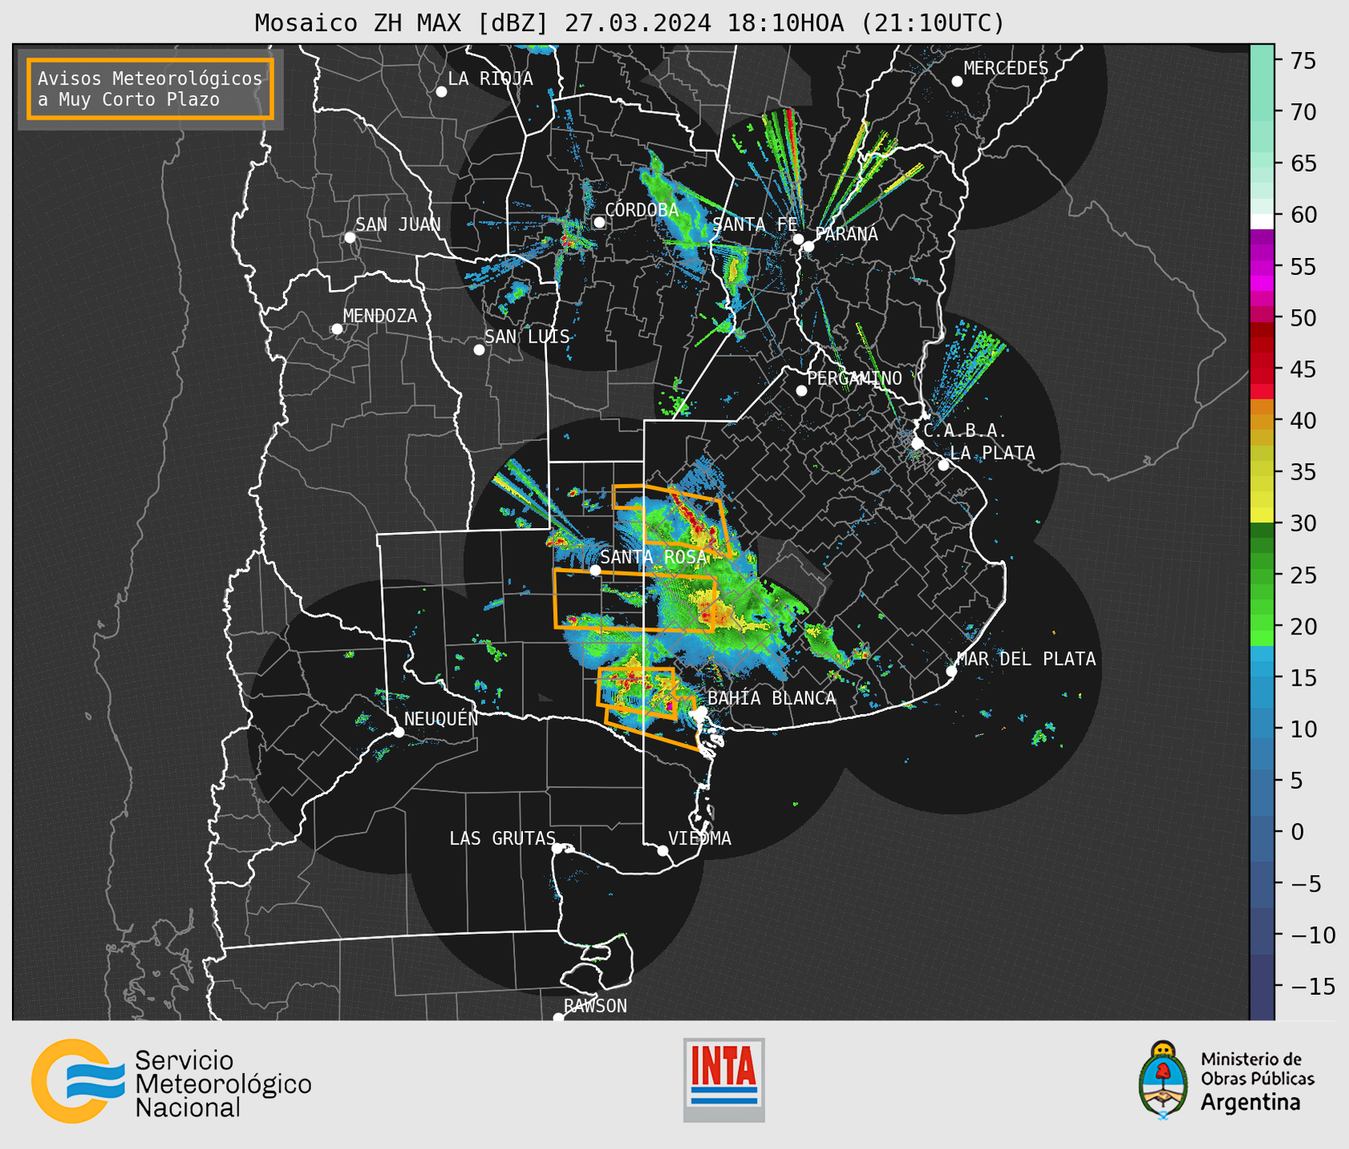The image size is (1349, 1149).
Task: Click the NEUQUÉN city marker dot
Action: click(x=399, y=732)
